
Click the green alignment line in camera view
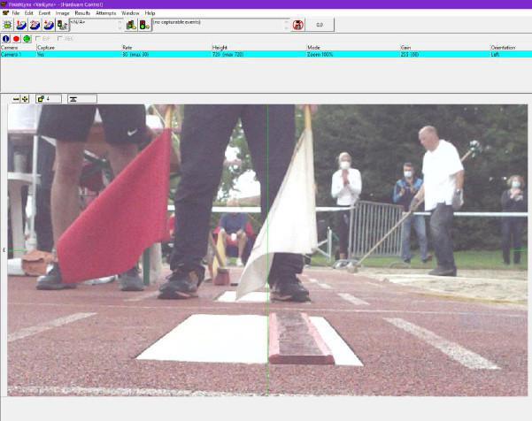(267, 249)
